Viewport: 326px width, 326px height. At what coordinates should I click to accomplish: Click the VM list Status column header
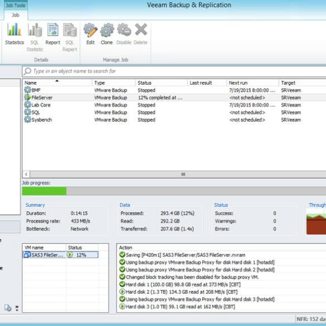[82, 247]
